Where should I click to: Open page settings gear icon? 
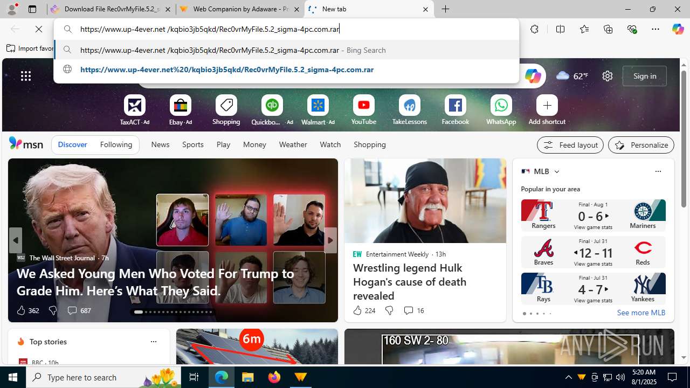608,76
